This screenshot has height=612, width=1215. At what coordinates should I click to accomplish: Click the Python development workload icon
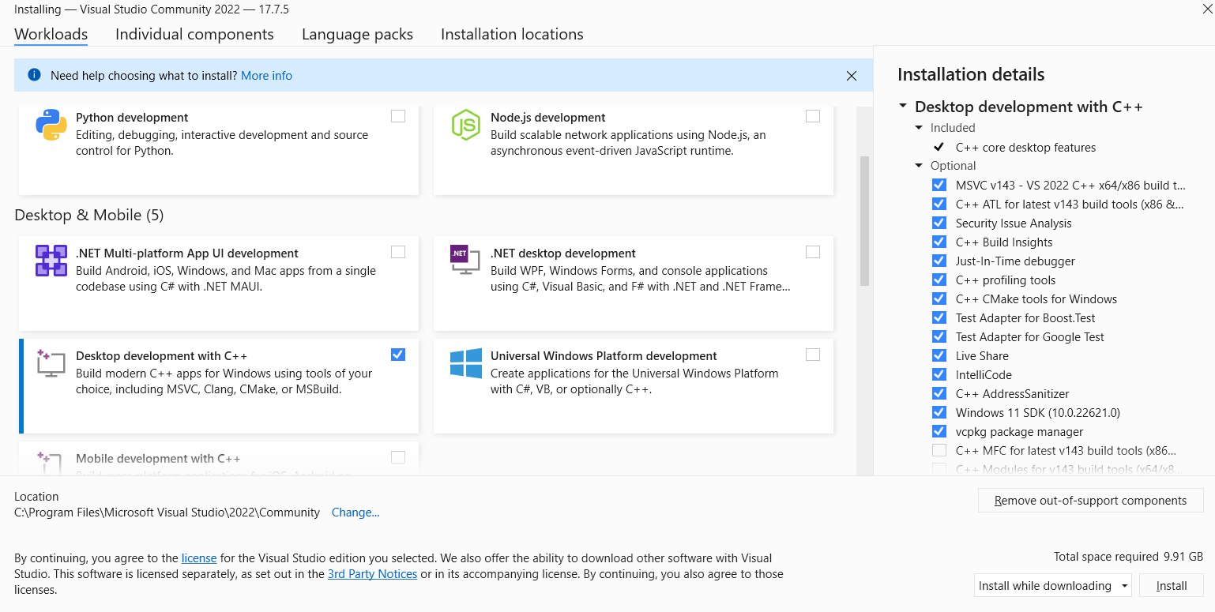tap(51, 125)
